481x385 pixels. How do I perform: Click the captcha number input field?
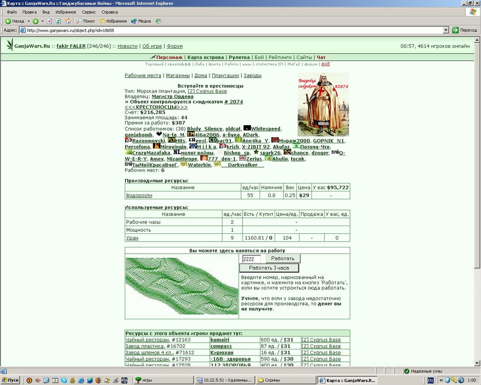[251, 259]
